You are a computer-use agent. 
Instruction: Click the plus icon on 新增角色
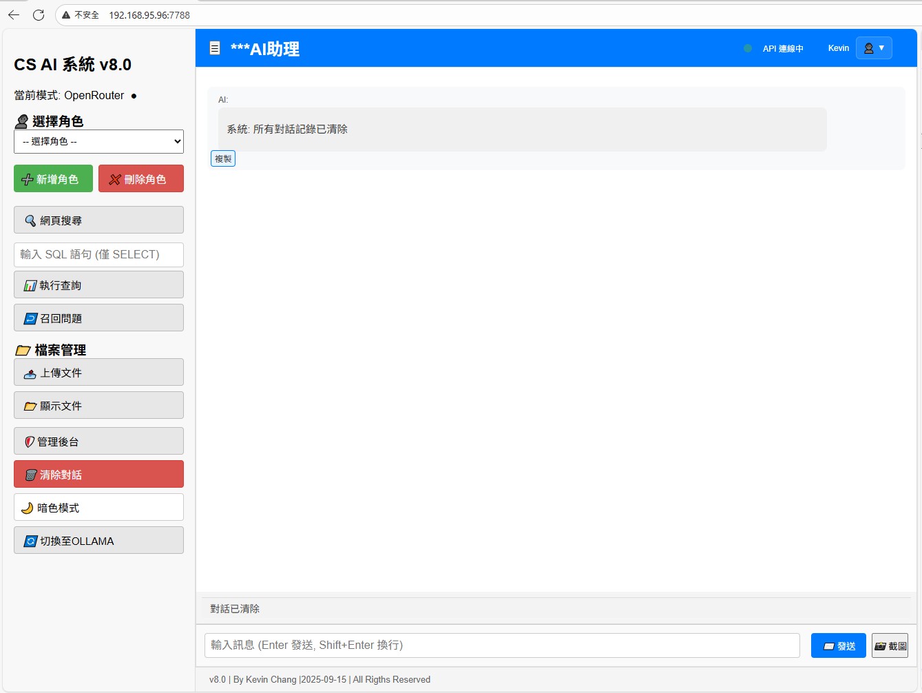pyautogui.click(x=28, y=179)
